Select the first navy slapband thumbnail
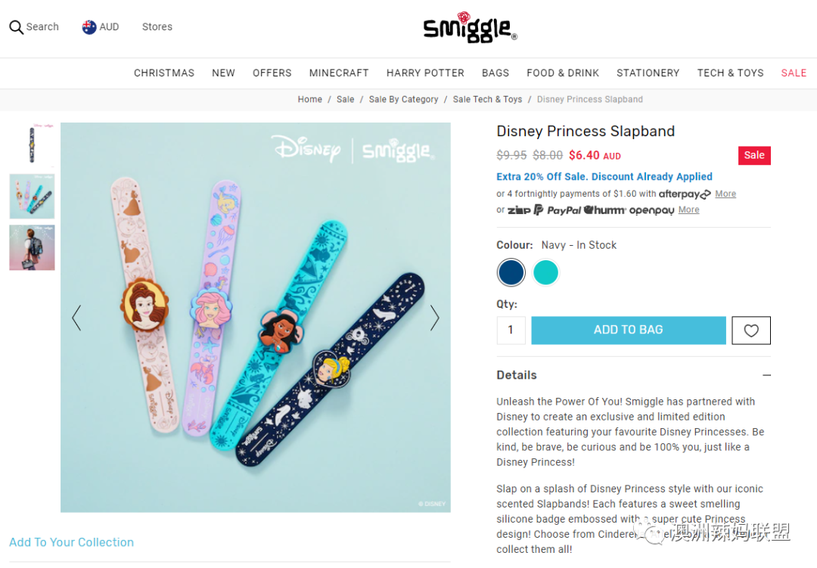The image size is (817, 568). [32, 145]
